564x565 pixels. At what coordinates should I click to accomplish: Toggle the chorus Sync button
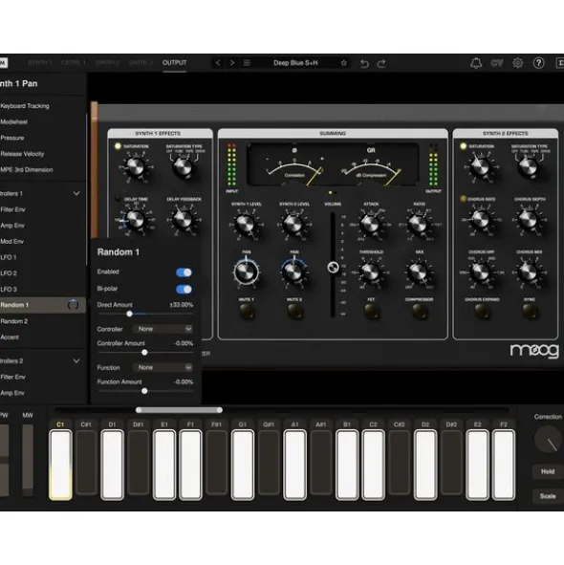click(x=530, y=312)
